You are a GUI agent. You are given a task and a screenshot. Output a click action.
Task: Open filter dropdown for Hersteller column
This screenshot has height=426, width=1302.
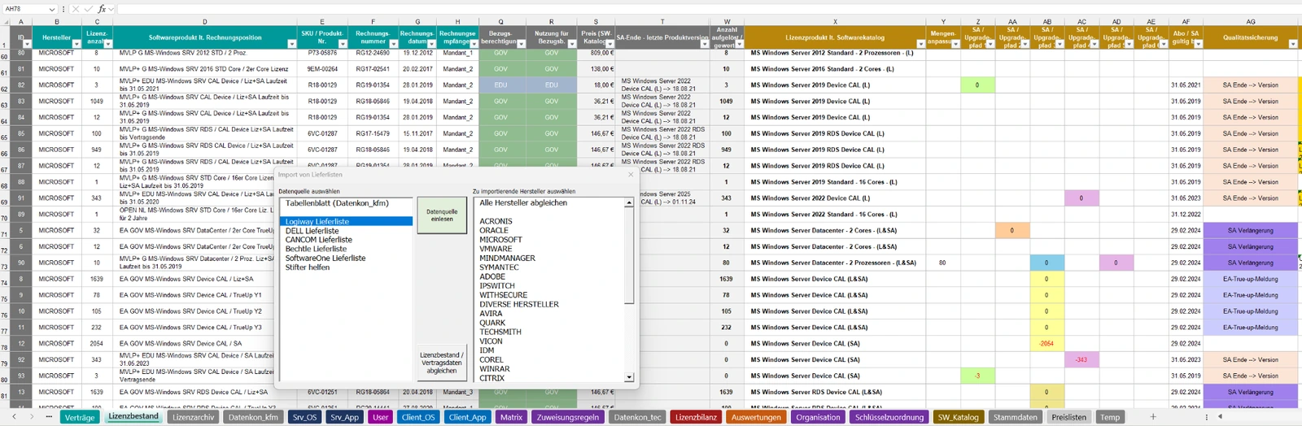pyautogui.click(x=76, y=44)
